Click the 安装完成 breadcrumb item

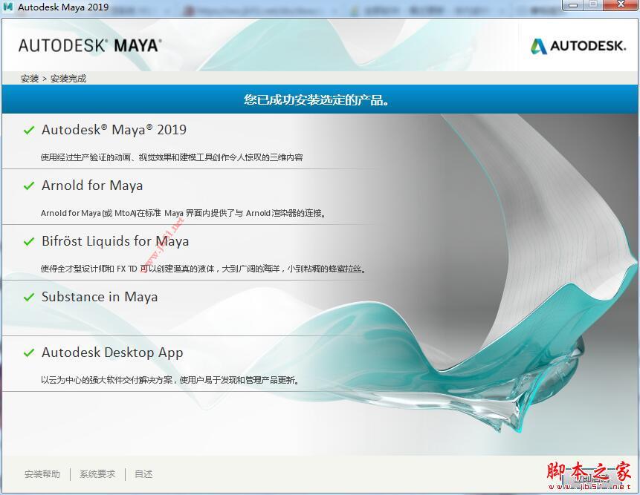[x=68, y=79]
